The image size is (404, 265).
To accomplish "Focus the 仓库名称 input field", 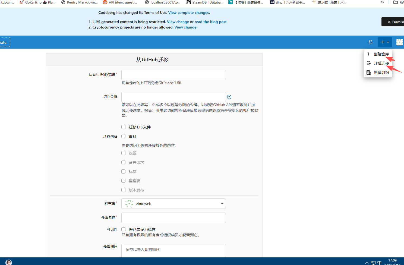I will click(173, 218).
